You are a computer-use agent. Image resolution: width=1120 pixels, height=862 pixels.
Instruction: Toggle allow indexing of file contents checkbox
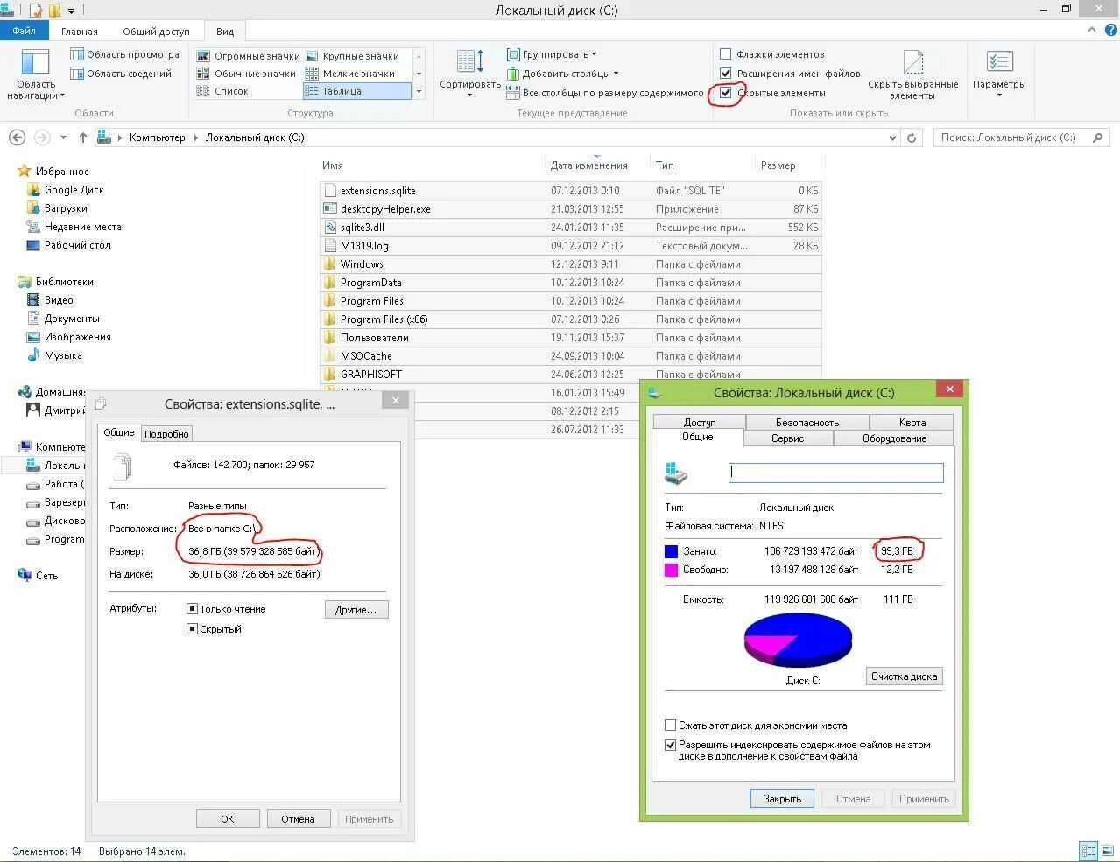tap(671, 746)
